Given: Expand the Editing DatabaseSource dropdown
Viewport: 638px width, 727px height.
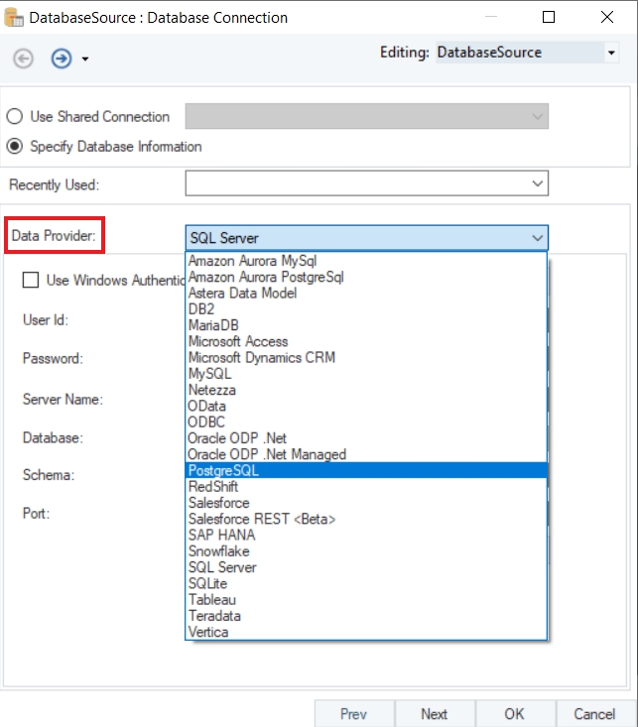Looking at the screenshot, I should [x=611, y=53].
